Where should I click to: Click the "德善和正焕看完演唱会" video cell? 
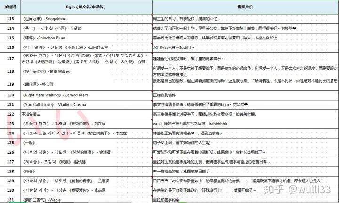tap(245, 133)
